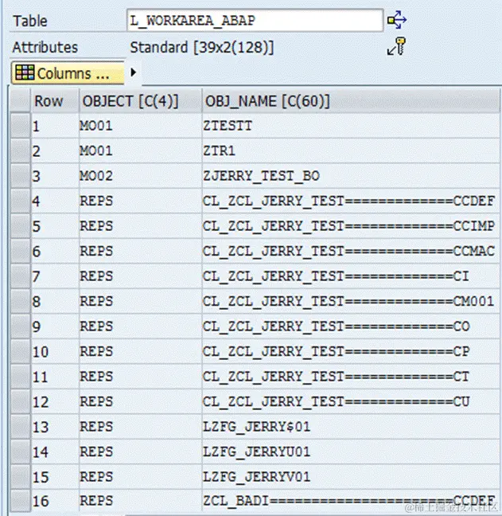
Task: Click the Table name input field L_WORKAREA_ABAP
Action: (255, 21)
